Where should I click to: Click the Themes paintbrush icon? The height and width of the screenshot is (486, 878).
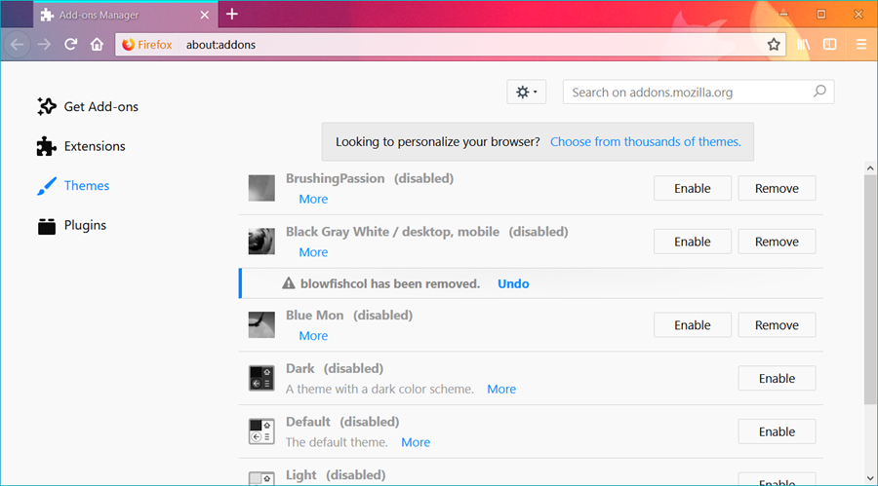[47, 186]
